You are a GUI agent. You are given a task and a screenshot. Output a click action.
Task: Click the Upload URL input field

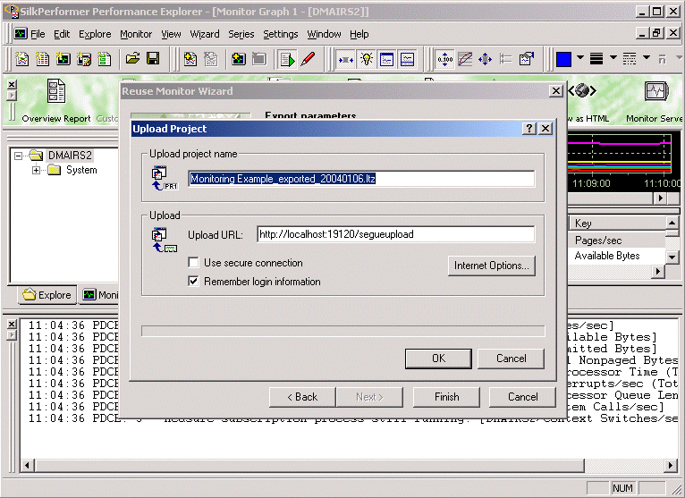[x=396, y=234]
